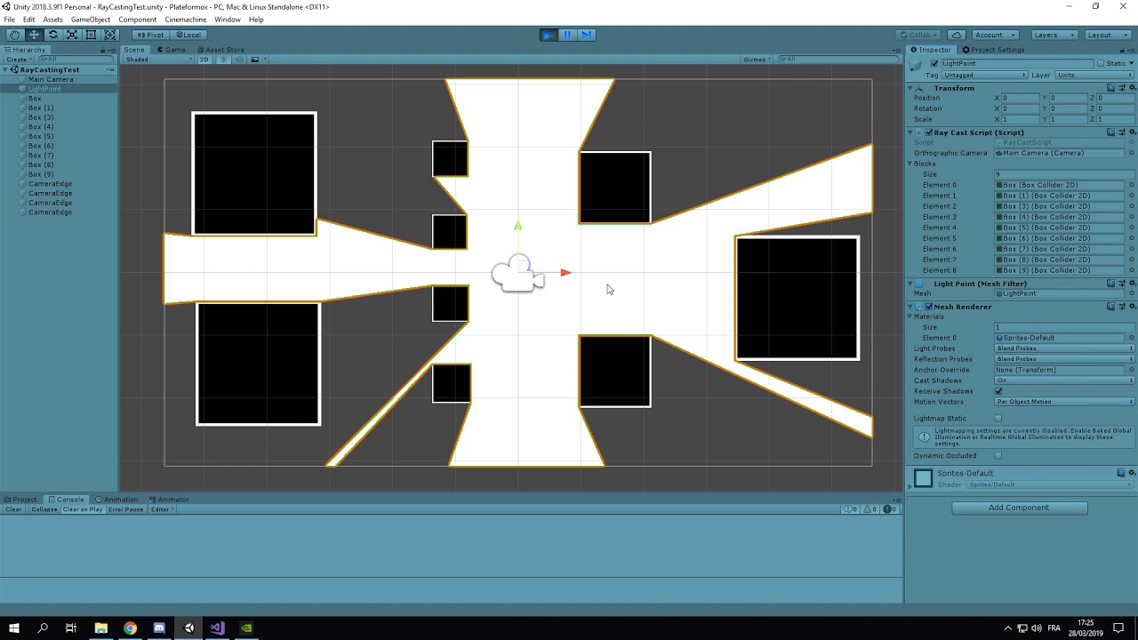The width and height of the screenshot is (1138, 640).
Task: Click the Add Component button
Action: (1018, 507)
